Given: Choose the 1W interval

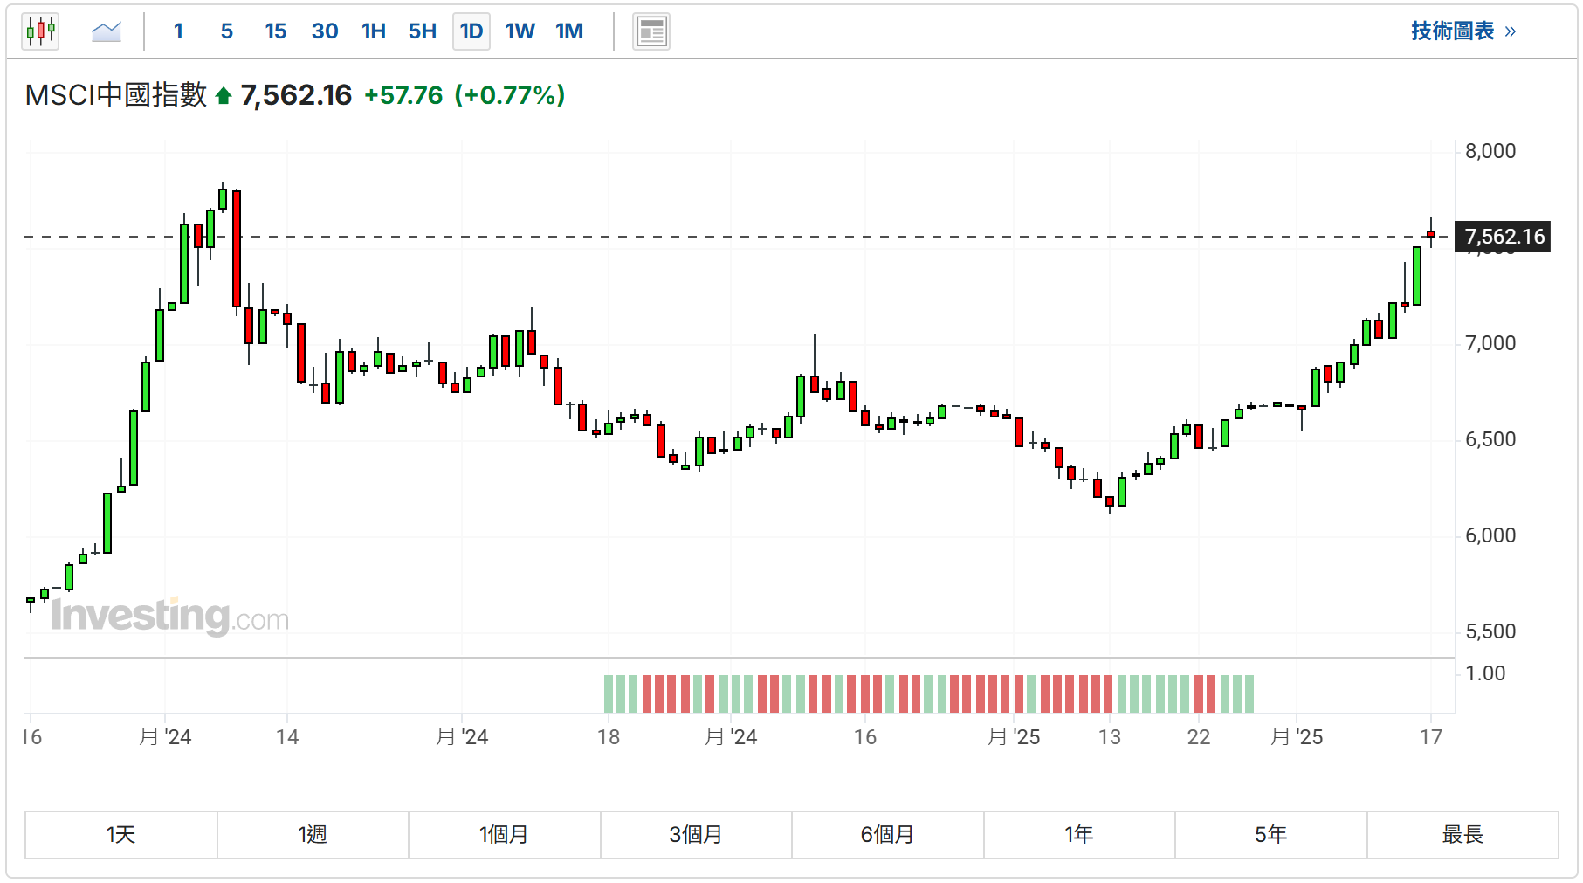Looking at the screenshot, I should tap(520, 31).
